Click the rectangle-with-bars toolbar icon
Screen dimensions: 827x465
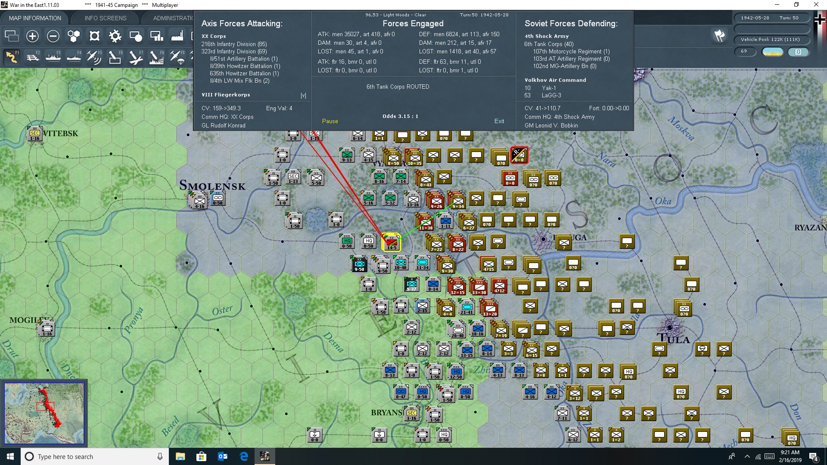(x=156, y=36)
